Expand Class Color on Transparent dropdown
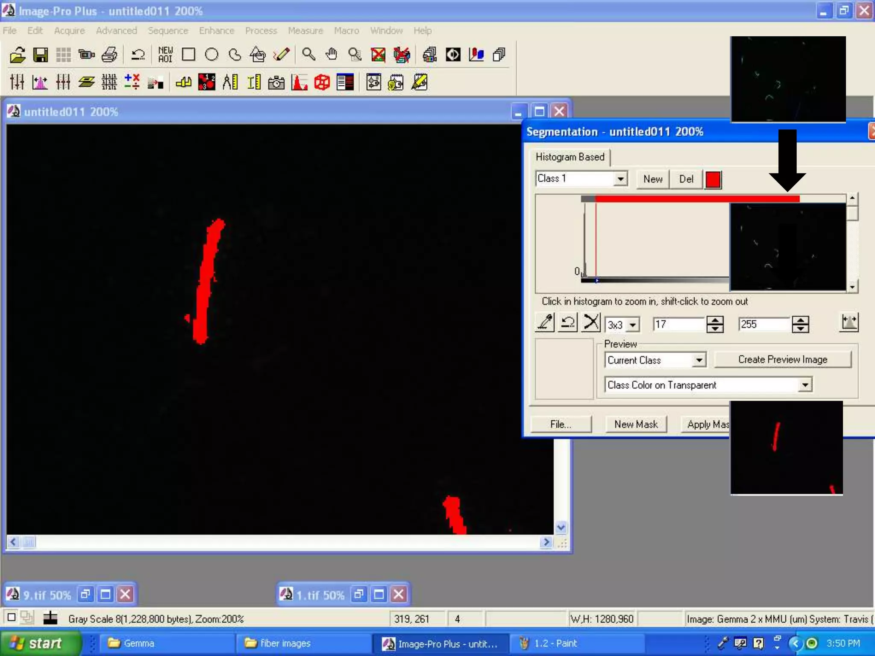The image size is (875, 656). coord(805,385)
